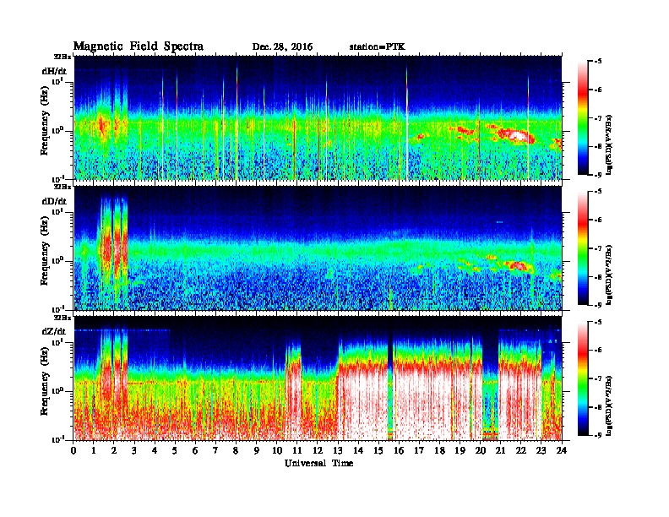The height and width of the screenshot is (517, 669).
Task: Click the color bar beside the dD/dt panel
Action: point(583,248)
